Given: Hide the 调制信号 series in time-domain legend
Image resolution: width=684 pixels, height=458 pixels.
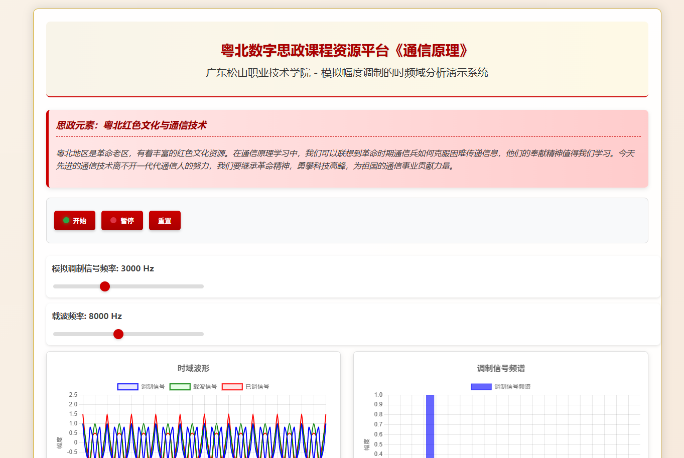Looking at the screenshot, I should 141,387.
